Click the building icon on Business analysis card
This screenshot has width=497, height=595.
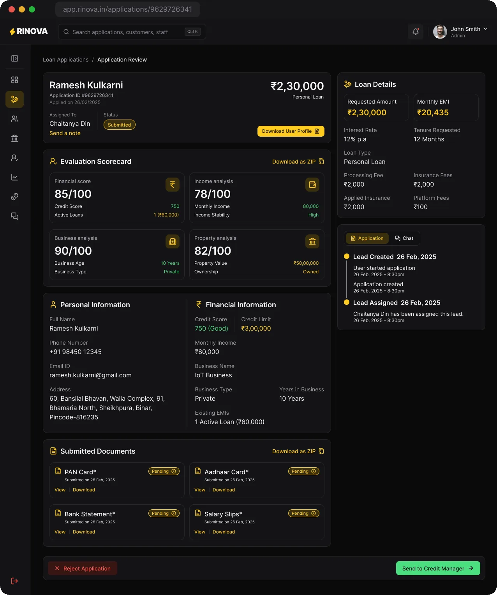click(x=173, y=241)
